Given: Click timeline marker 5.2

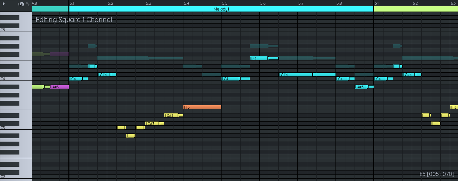Looking at the screenshot, I should pos(110,3).
